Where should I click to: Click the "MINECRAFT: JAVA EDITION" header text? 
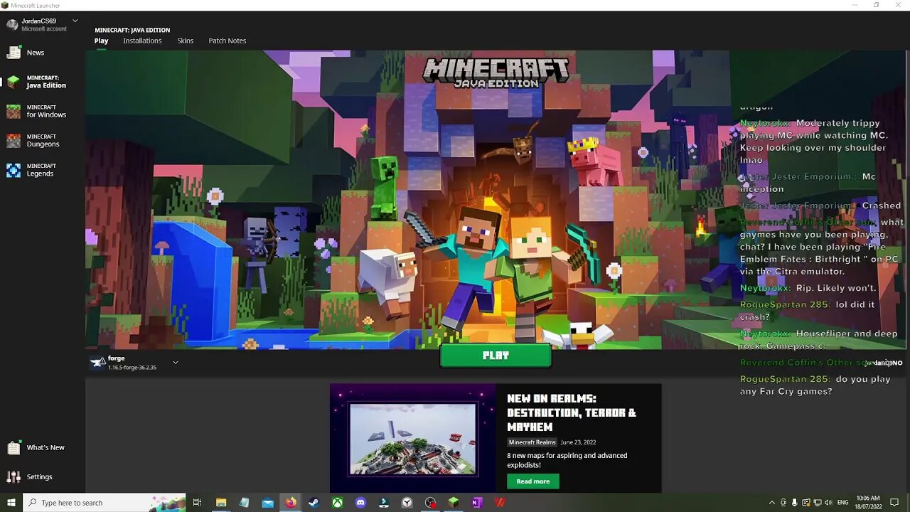(132, 30)
